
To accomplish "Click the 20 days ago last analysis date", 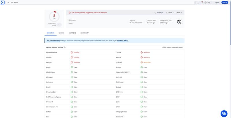I will 164,23.
